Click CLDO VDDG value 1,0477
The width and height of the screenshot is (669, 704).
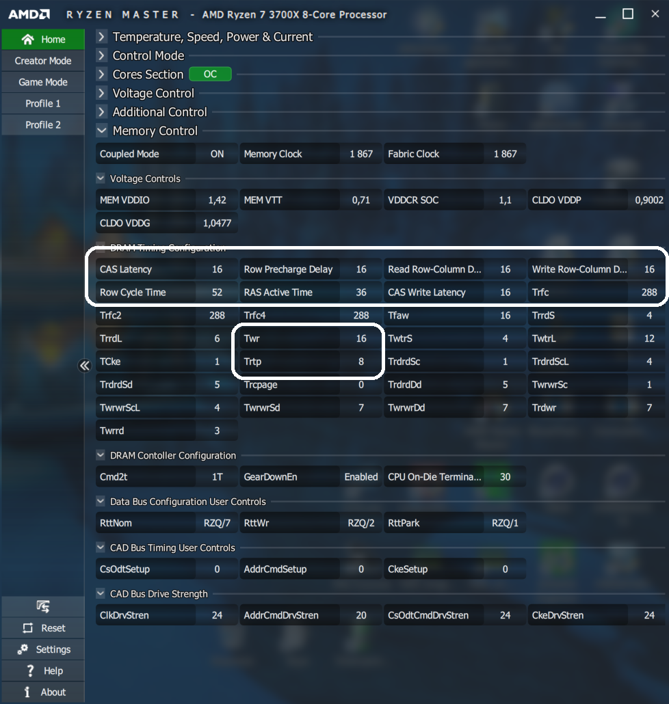click(217, 223)
